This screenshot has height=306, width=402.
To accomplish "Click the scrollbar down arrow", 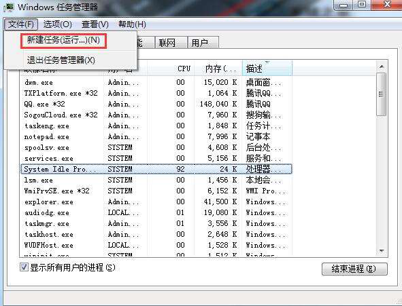I will 382,251.
